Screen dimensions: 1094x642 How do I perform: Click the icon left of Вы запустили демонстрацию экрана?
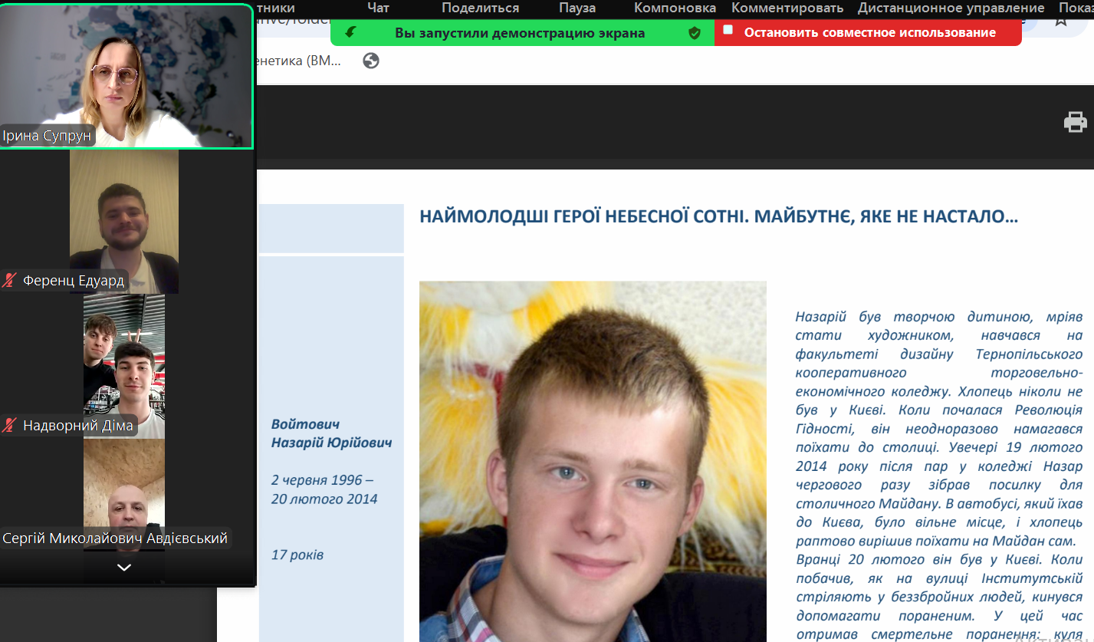[351, 32]
